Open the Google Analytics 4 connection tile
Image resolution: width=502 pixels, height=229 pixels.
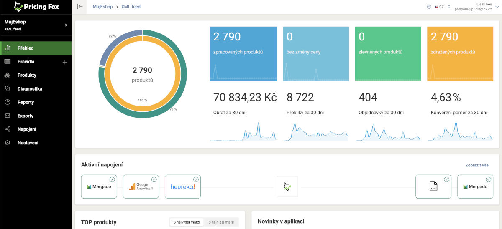point(141,186)
